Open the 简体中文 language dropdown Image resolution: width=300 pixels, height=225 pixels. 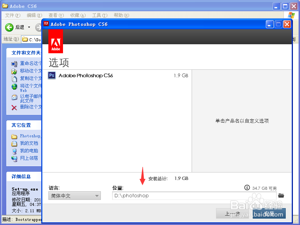click(74, 195)
